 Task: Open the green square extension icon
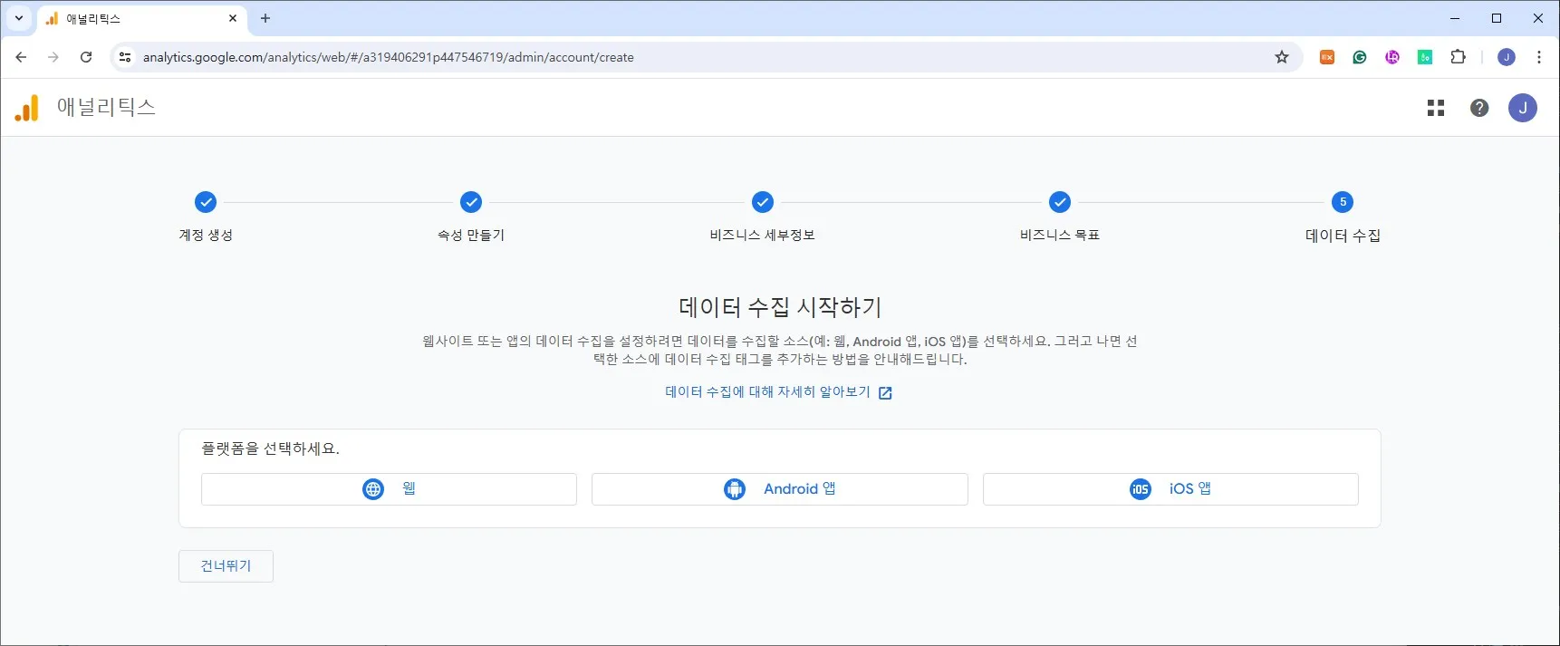(1425, 57)
